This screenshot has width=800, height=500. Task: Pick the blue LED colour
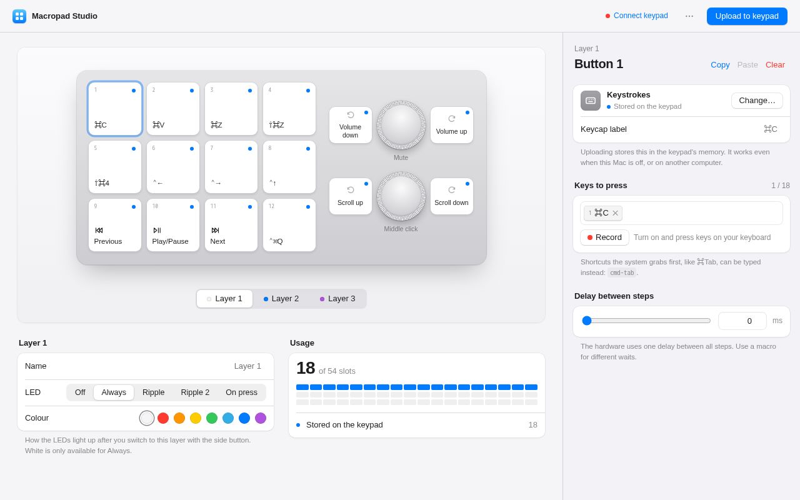coord(244,418)
